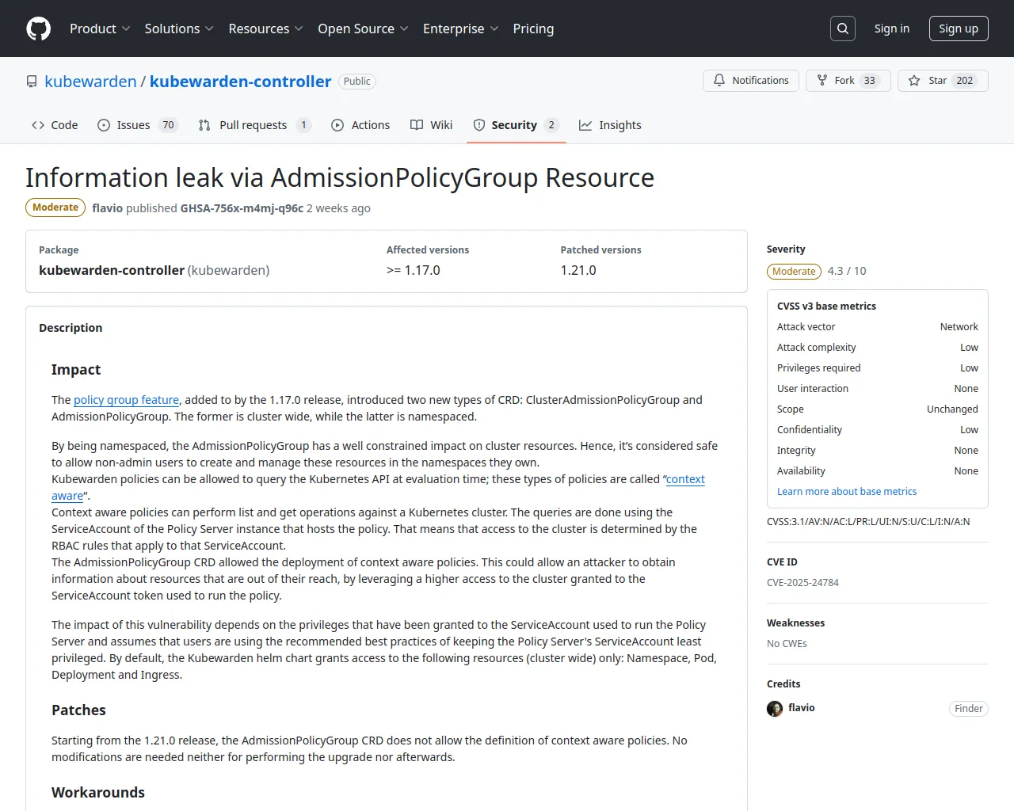Image resolution: width=1014 pixels, height=811 pixels.
Task: Expand the Product menu
Action: pyautogui.click(x=100, y=29)
